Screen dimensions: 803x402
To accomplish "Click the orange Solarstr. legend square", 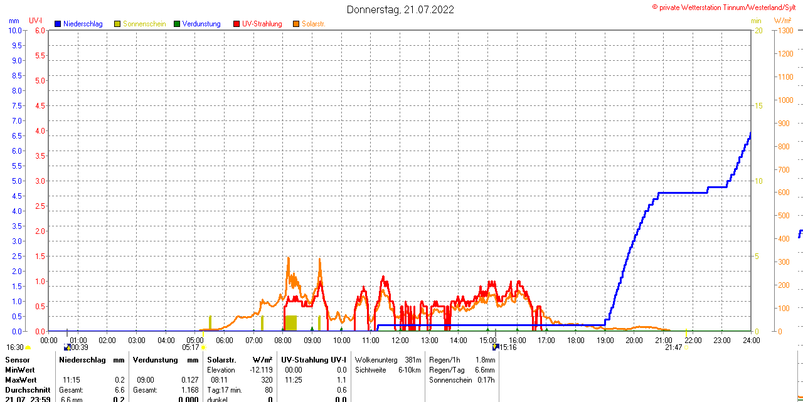I will pyautogui.click(x=296, y=24).
